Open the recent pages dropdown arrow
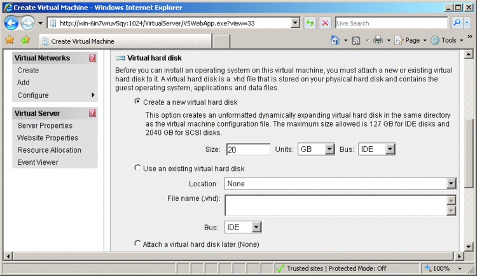The height and width of the screenshot is (276, 477). pyautogui.click(x=40, y=23)
